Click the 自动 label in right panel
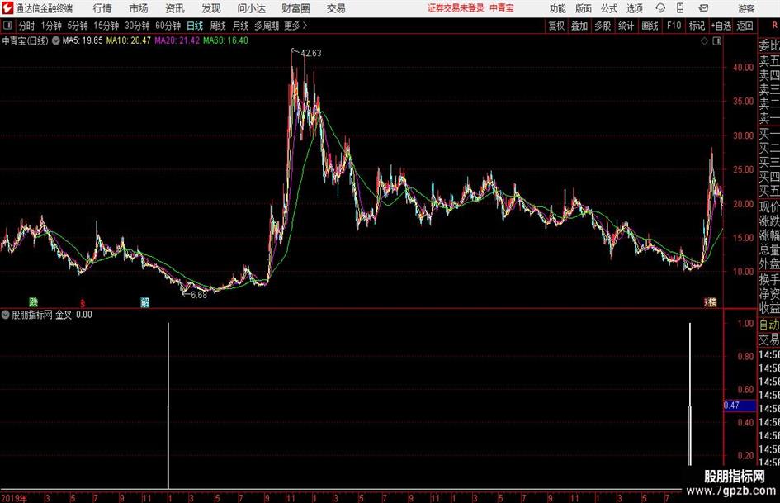Viewport: 780px width, 503px height. point(769,325)
